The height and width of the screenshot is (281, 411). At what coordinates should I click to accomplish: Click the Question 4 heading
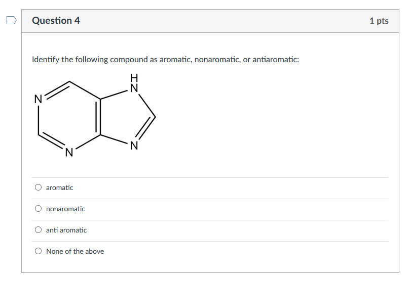pyautogui.click(x=56, y=20)
